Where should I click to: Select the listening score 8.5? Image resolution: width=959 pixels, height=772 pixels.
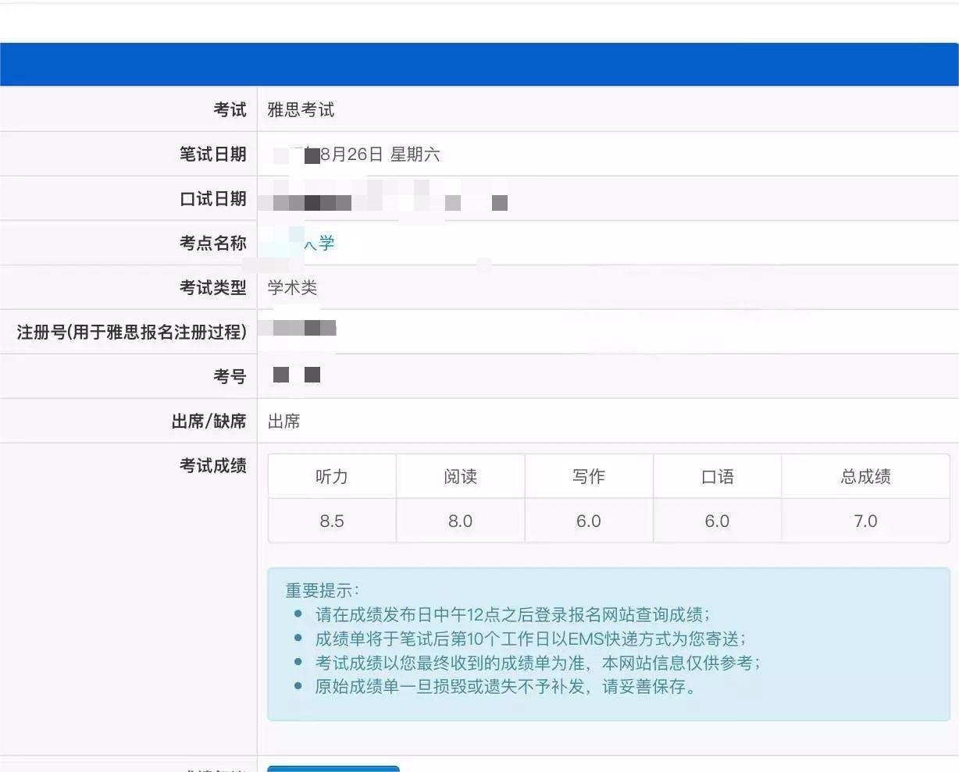[x=332, y=521]
